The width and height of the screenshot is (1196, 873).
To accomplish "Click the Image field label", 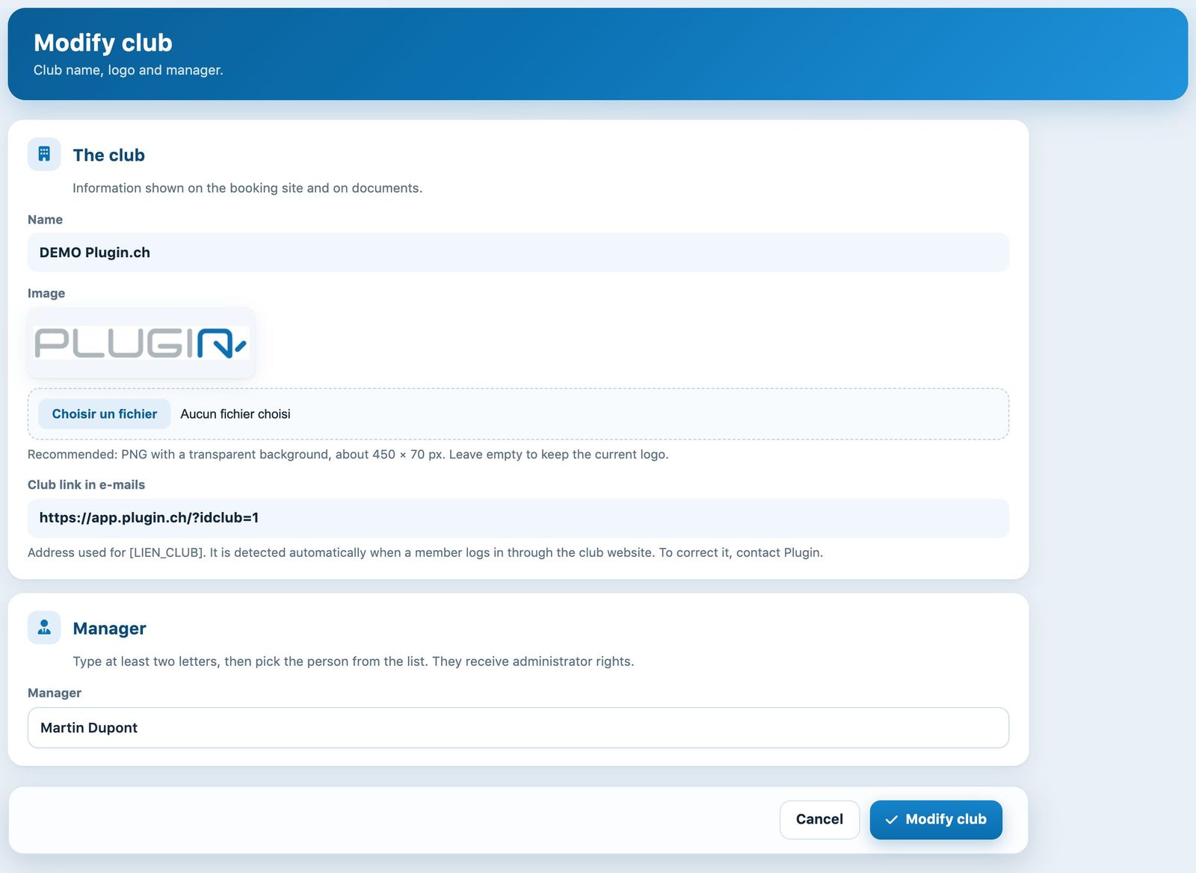I will pyautogui.click(x=46, y=293).
